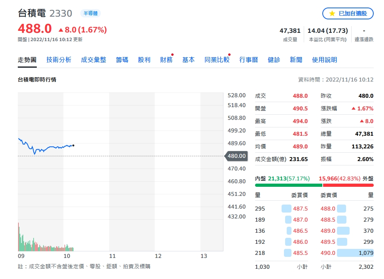
Task: Click the 480.00 previous close marker on chart
Action: point(236,156)
